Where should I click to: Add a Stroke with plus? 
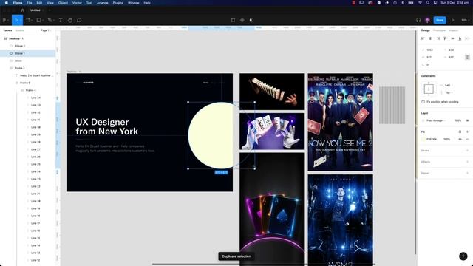[467, 151]
